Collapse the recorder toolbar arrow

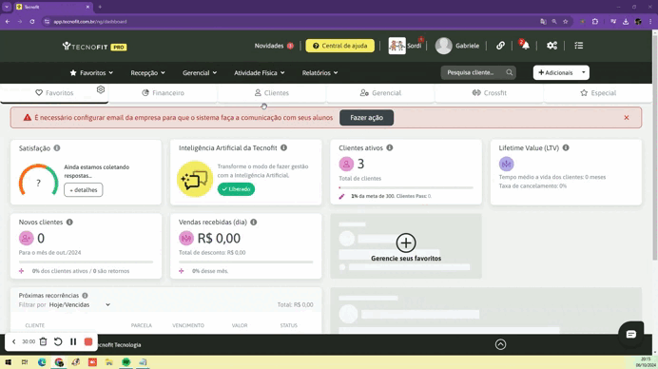[13, 341]
